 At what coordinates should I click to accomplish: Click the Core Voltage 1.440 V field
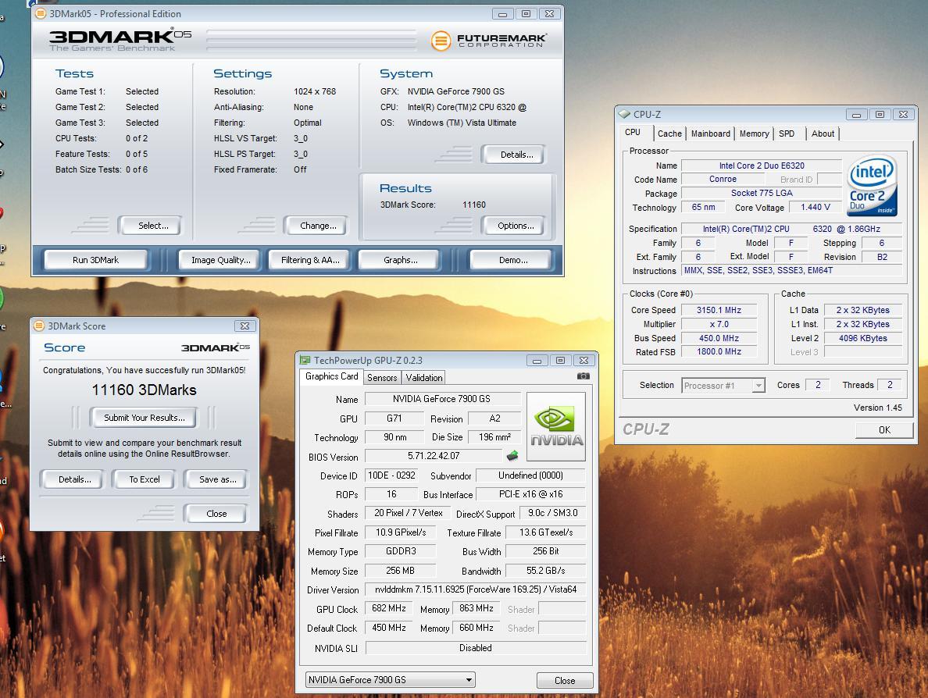[815, 207]
